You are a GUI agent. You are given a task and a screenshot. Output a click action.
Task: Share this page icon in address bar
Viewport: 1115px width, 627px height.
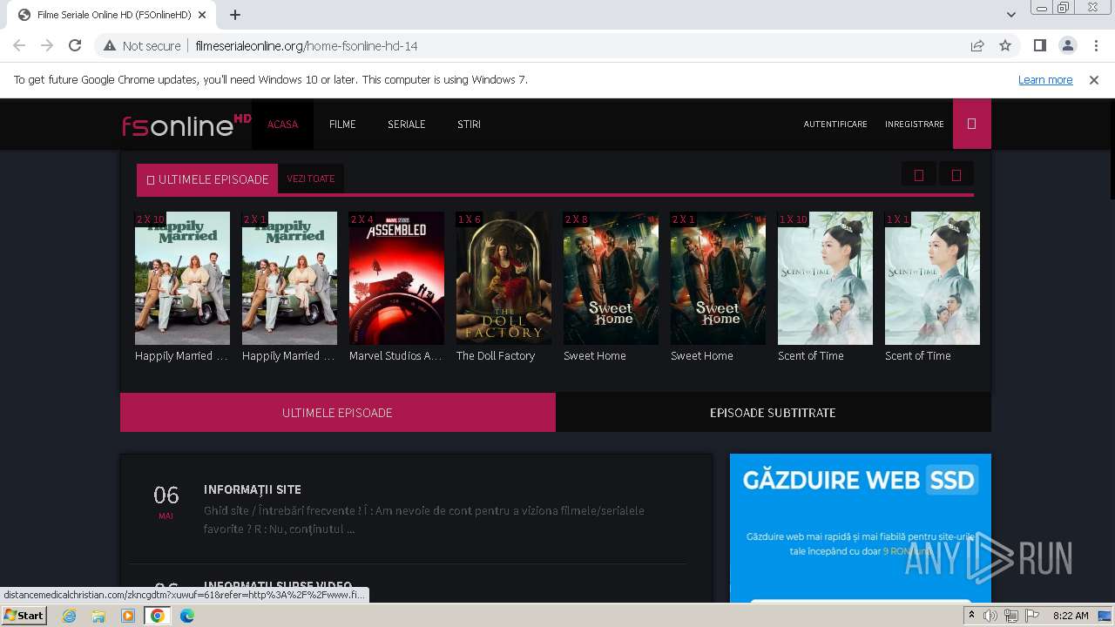[977, 45]
